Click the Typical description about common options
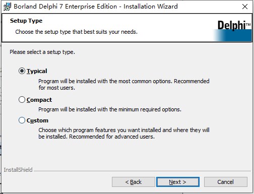Screen dimensions: 254x194 [x=124, y=85]
